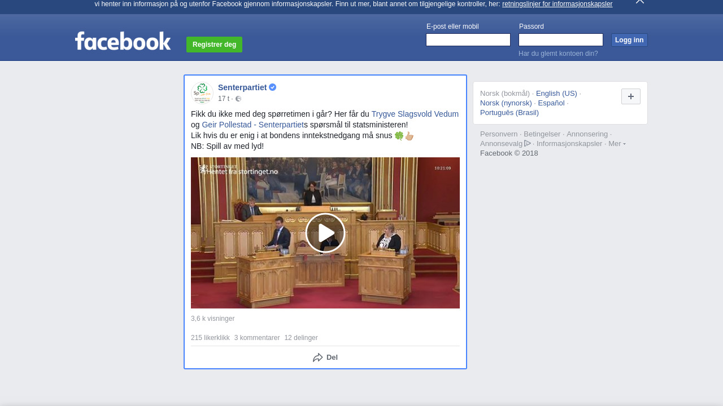723x406 pixels.
Task: Open the Senterpartiet page name link
Action: pos(242,87)
